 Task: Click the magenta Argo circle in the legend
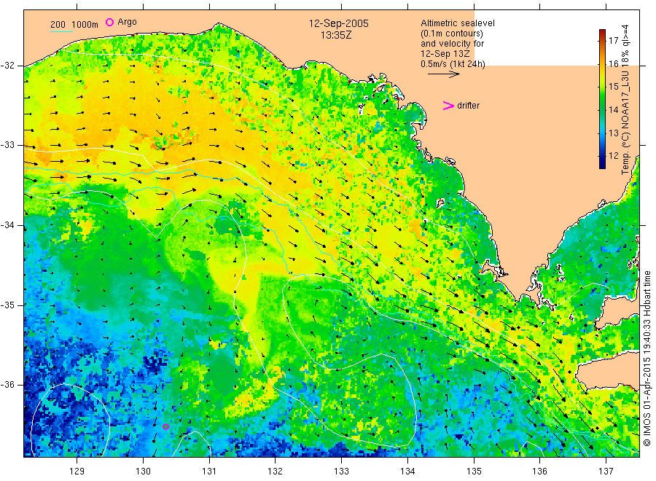(x=109, y=22)
